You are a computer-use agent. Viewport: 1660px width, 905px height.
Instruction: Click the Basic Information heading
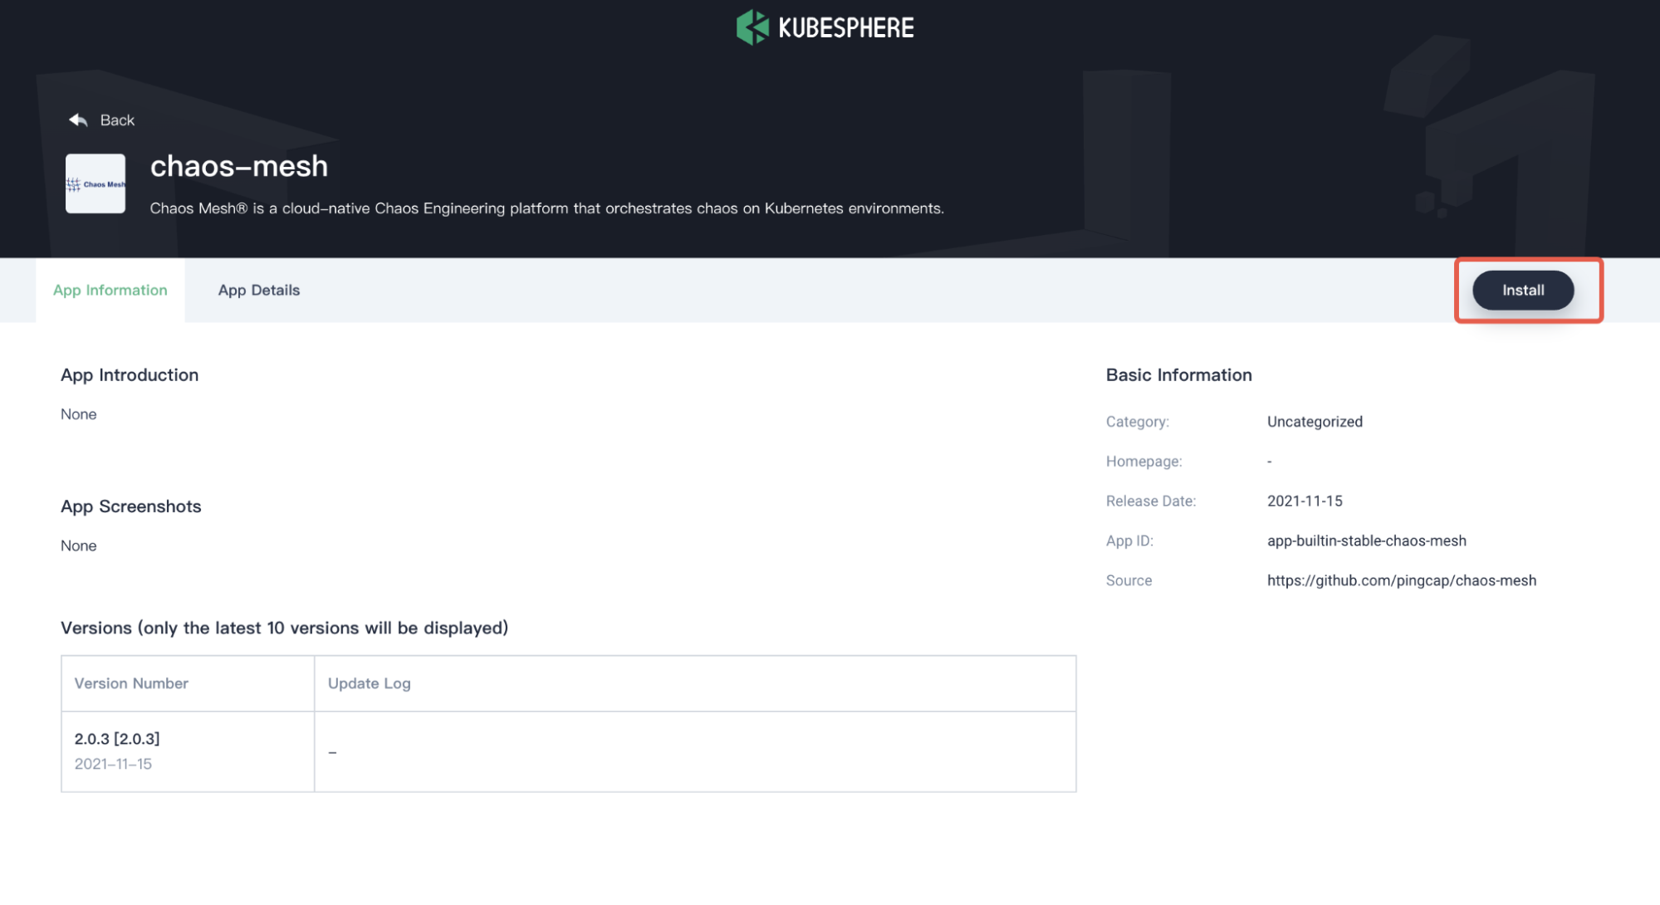[x=1178, y=374]
